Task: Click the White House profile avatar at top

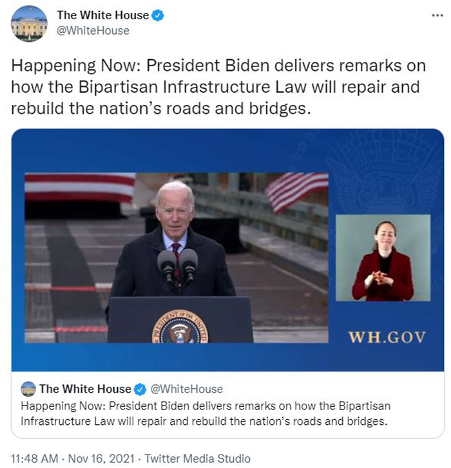Action: [29, 24]
